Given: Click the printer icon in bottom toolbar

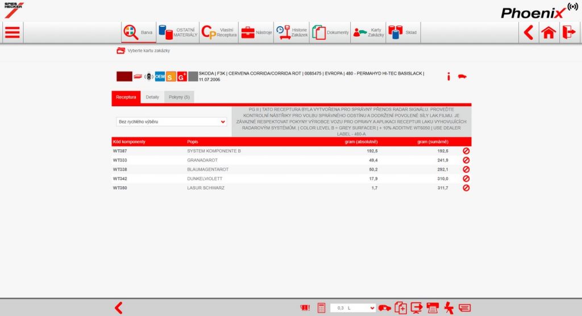Looking at the screenshot, I should tap(433, 307).
